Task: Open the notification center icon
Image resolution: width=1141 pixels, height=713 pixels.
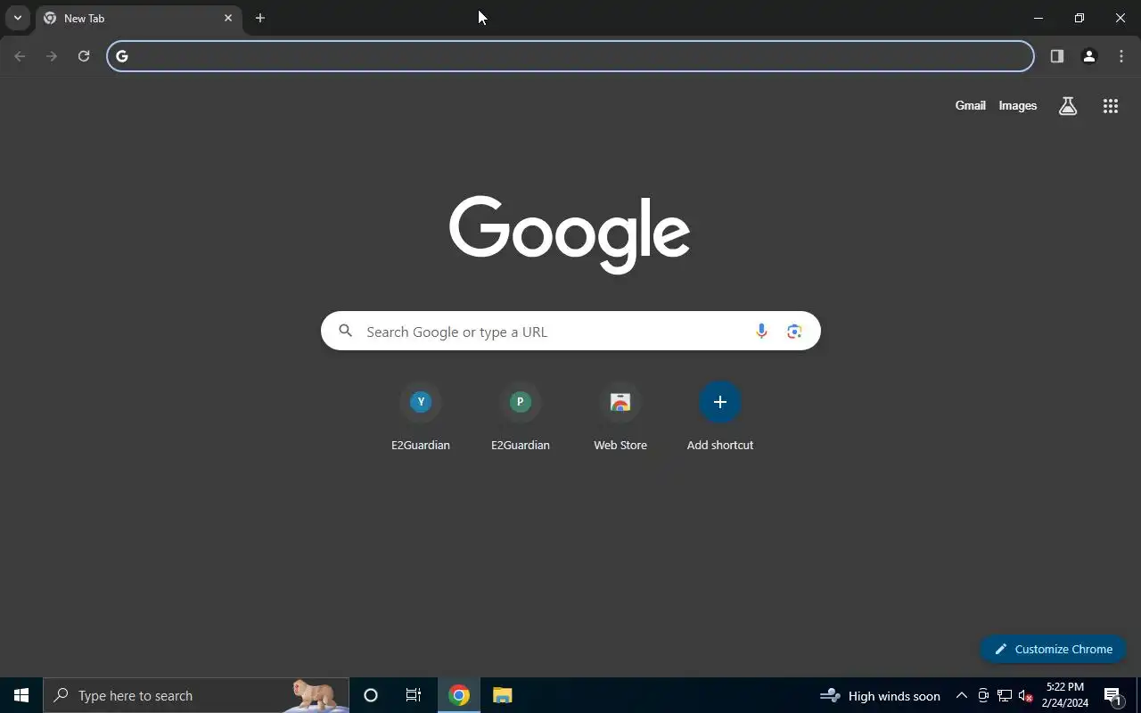Action: point(1112,695)
